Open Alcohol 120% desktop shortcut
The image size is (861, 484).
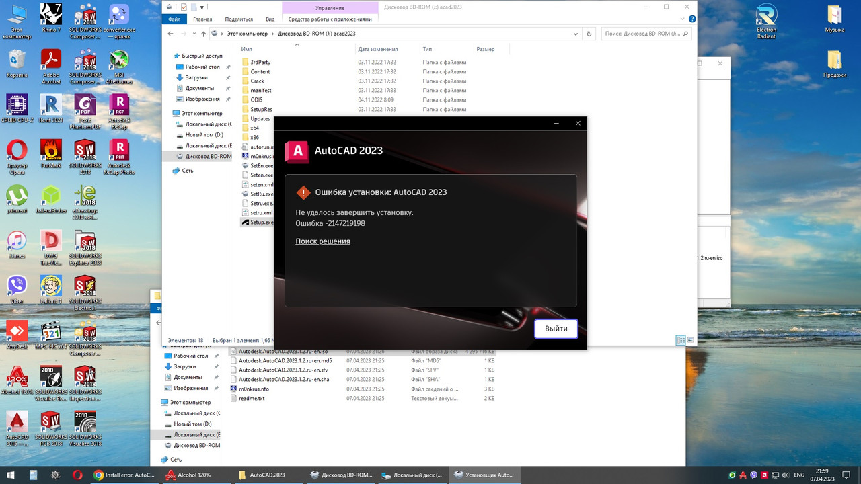coord(17,380)
